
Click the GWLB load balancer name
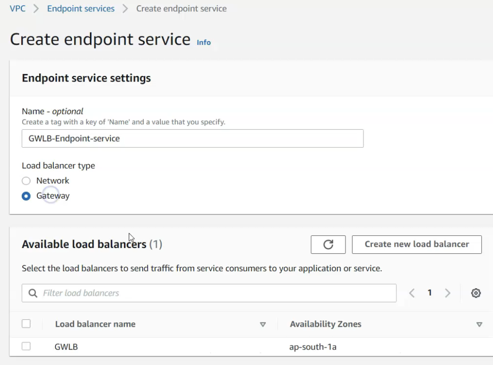point(66,347)
